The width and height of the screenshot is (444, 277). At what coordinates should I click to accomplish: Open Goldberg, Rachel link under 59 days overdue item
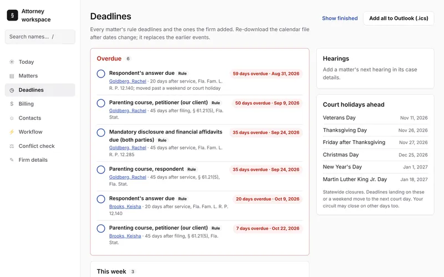(x=128, y=81)
